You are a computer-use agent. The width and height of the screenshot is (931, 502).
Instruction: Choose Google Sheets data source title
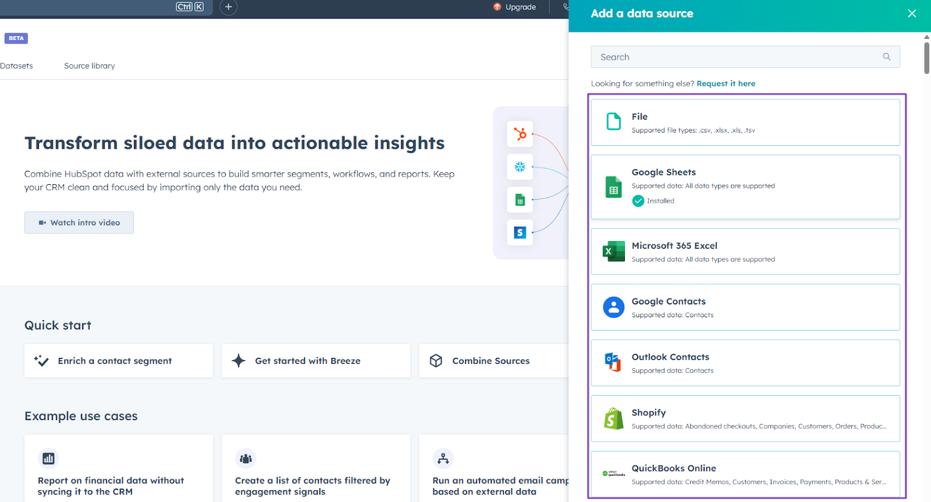tap(664, 173)
